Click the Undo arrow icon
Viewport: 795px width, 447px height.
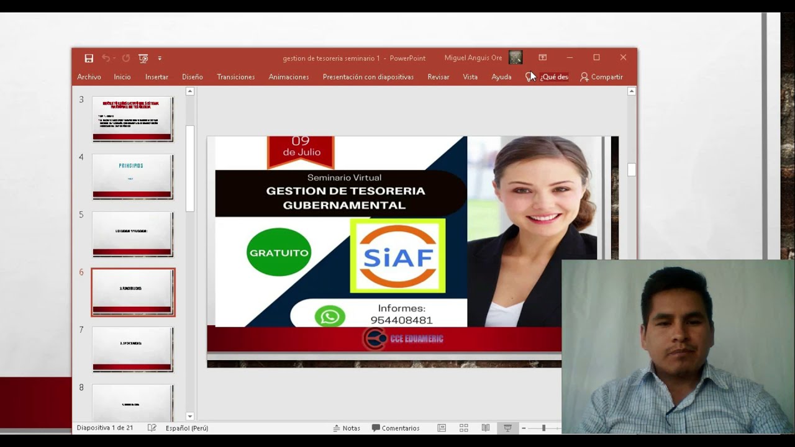coord(106,58)
